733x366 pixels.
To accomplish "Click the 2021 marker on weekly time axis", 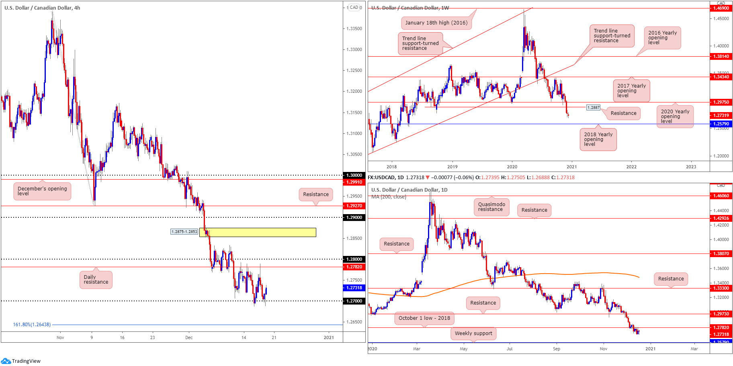I will click(571, 167).
